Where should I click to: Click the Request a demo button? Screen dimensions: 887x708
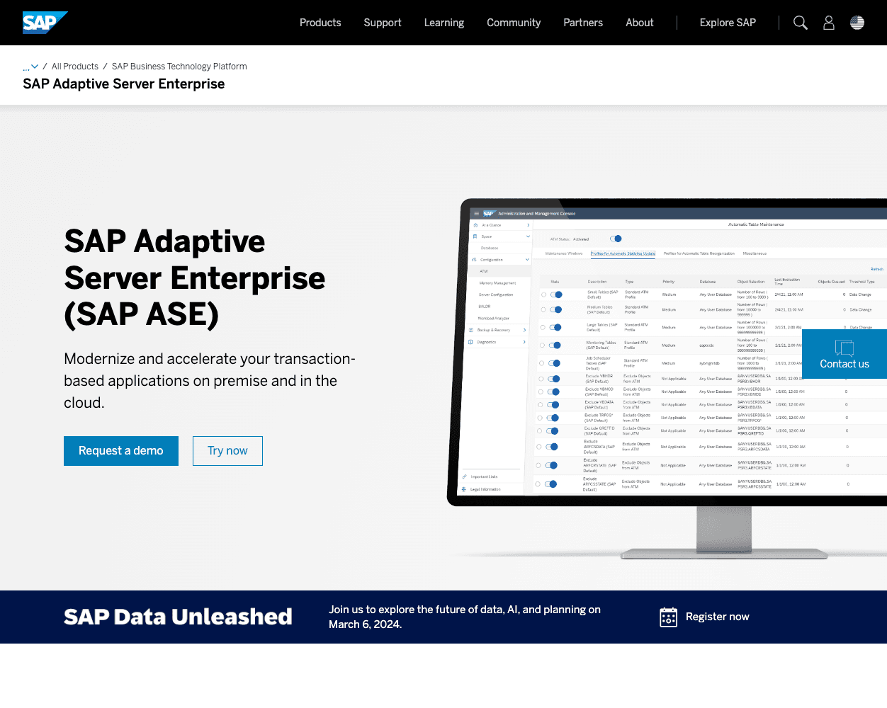click(121, 451)
